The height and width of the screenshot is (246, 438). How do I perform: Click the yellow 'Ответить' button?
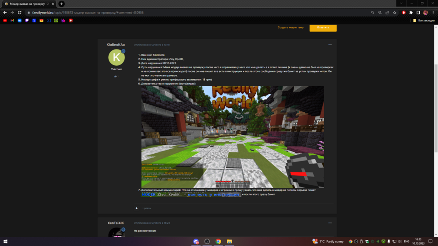323,28
